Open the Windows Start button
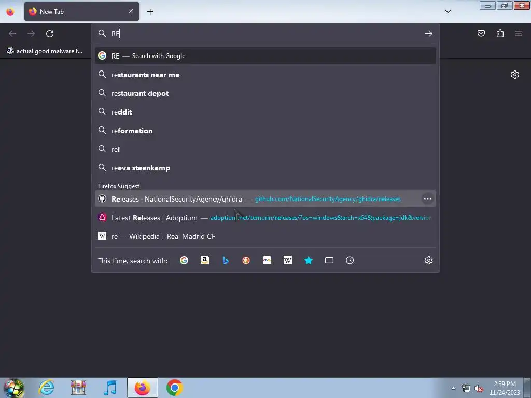 click(x=14, y=388)
